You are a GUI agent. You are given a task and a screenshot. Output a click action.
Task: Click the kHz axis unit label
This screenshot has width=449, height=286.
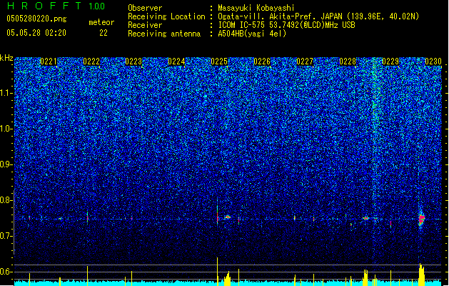6,58
